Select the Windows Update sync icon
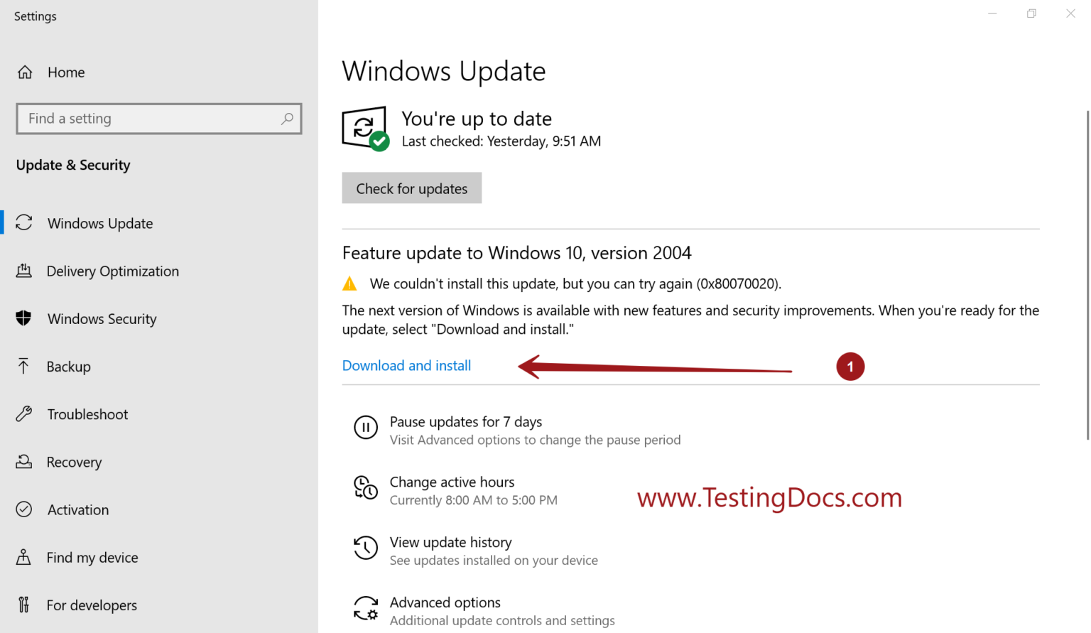 [x=25, y=223]
